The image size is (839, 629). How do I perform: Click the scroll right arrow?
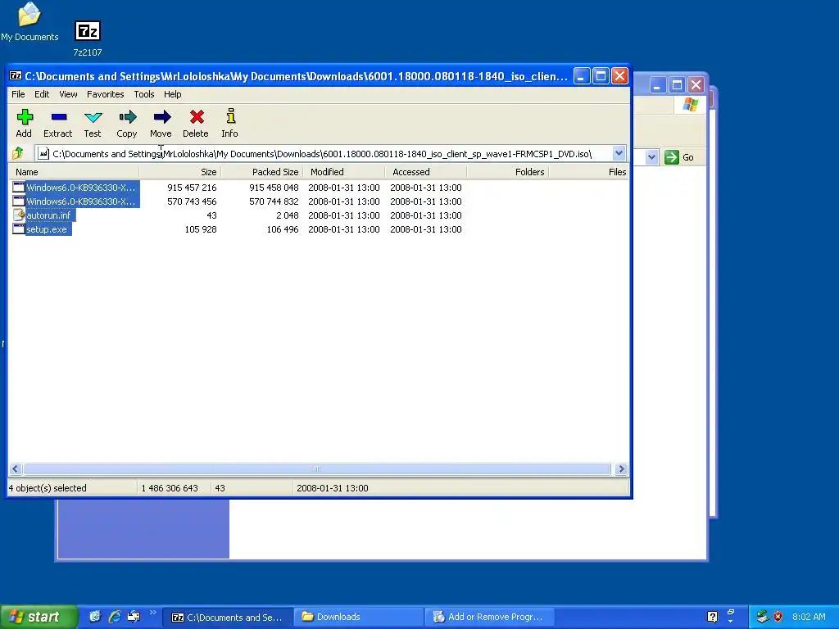click(x=621, y=469)
